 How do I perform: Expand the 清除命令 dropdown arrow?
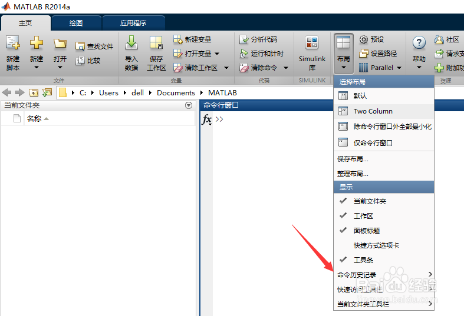(286, 68)
